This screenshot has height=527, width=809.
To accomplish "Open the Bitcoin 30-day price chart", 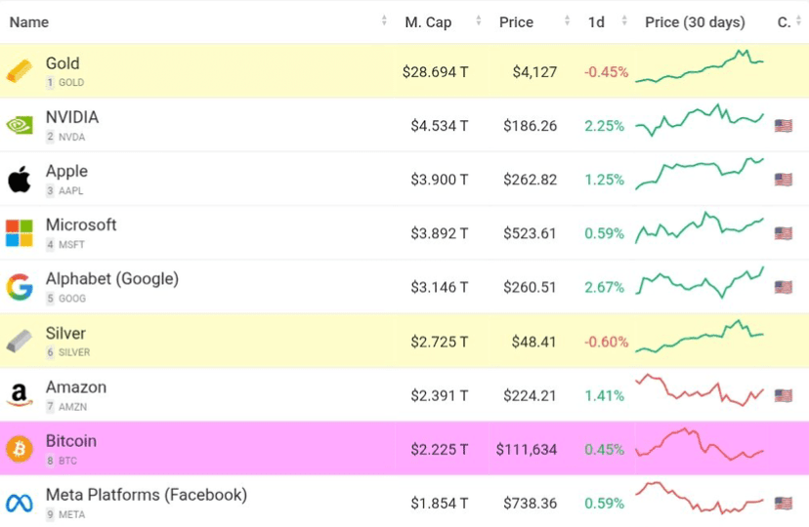I will (699, 447).
